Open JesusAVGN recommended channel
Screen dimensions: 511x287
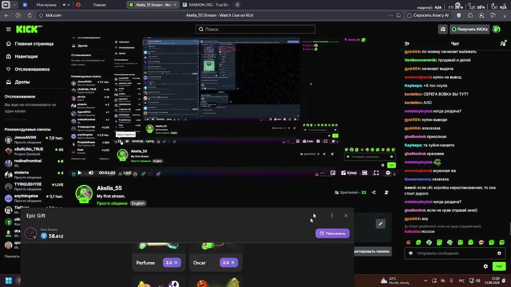34,140
